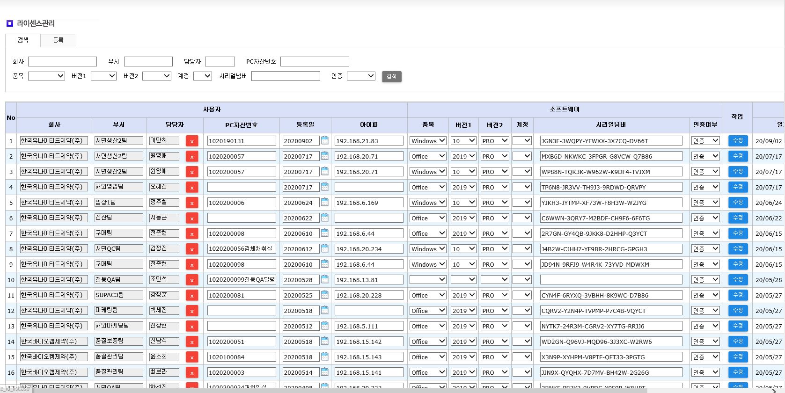Click the 아이피 column header
Screen dimensions: 785x393
(x=369, y=125)
